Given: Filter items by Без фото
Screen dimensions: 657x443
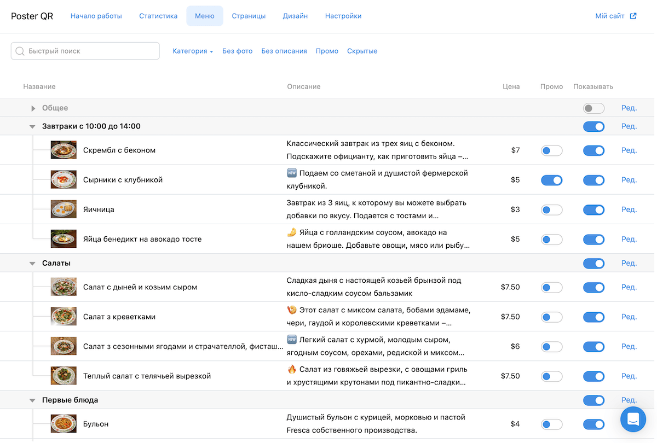Looking at the screenshot, I should point(237,51).
